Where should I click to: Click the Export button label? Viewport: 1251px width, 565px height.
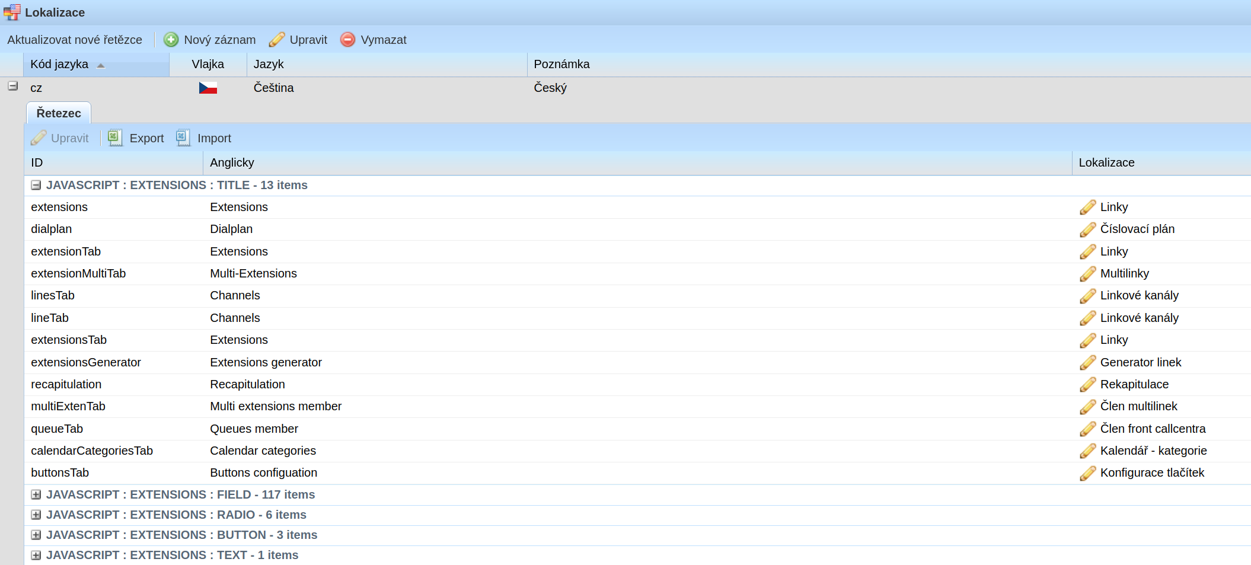pyautogui.click(x=146, y=138)
